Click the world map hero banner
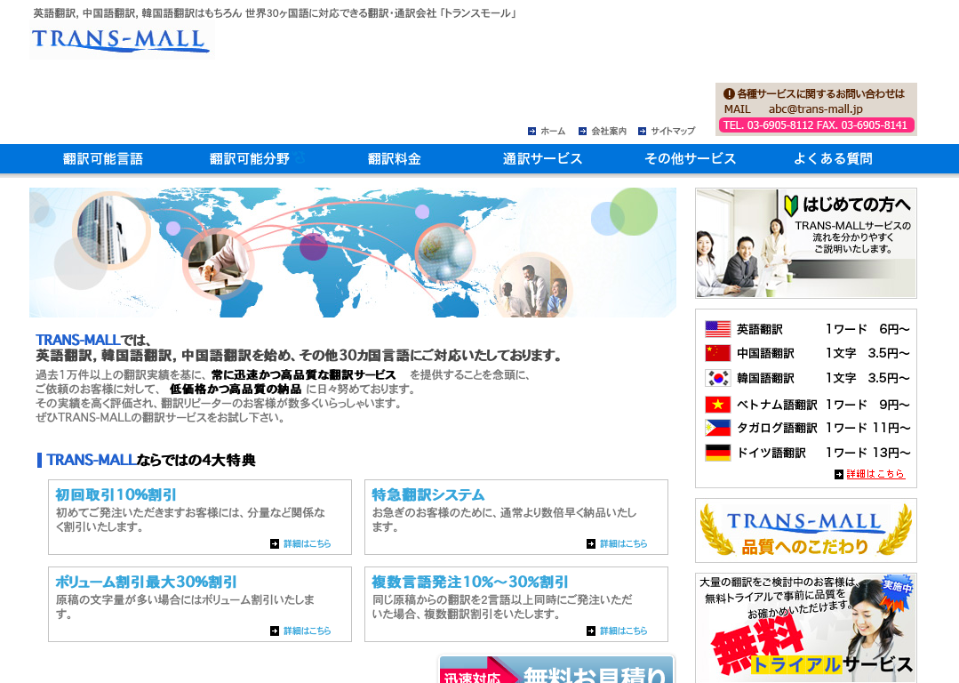Viewport: 959px width, 683px height. [x=353, y=253]
